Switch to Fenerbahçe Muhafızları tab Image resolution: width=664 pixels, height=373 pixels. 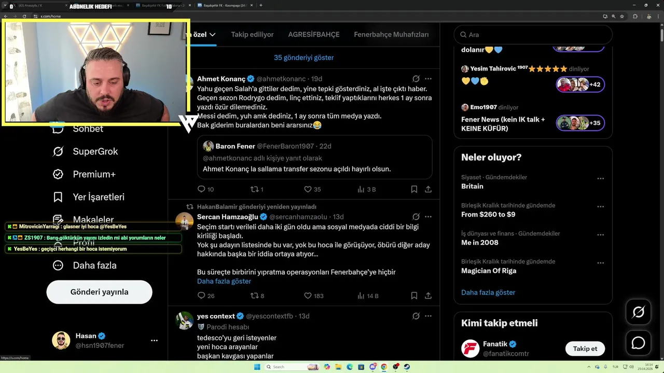coord(391,35)
